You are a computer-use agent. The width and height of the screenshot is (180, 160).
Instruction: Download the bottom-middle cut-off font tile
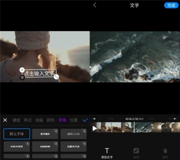[56, 156]
